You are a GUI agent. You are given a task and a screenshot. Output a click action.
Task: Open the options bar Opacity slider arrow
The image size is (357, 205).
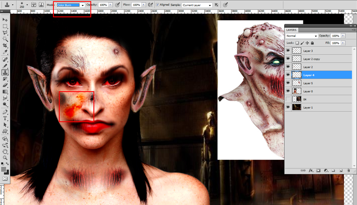(111, 5)
